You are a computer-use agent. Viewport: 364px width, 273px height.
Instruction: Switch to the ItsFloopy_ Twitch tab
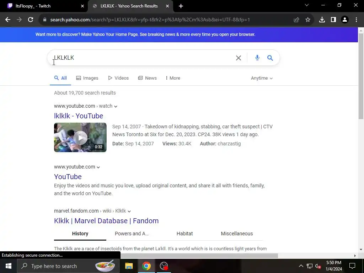coord(44,6)
